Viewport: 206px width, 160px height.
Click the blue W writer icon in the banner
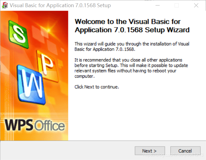31,85
